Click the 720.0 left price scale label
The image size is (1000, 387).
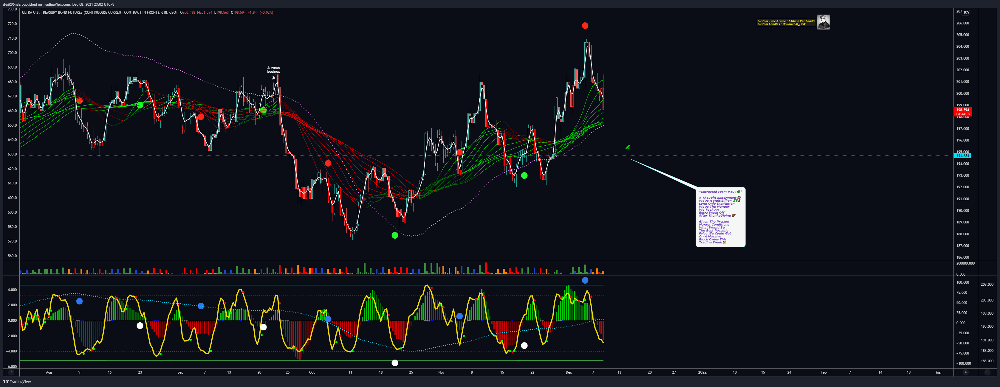click(x=12, y=24)
